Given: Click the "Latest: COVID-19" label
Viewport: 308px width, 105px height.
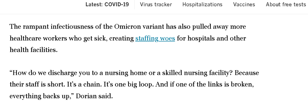Looking at the screenshot, I should (107, 5).
